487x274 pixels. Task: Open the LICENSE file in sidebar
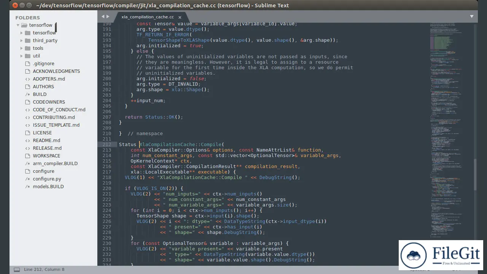(x=42, y=133)
